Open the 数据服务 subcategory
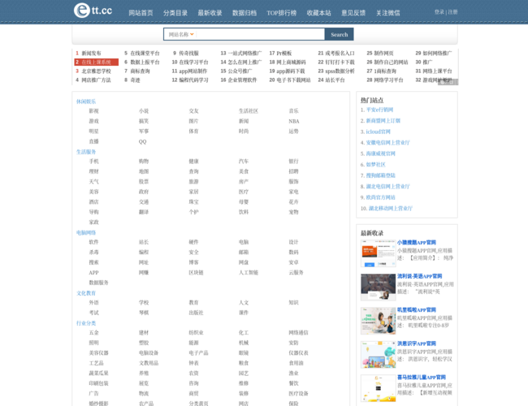 (98, 283)
